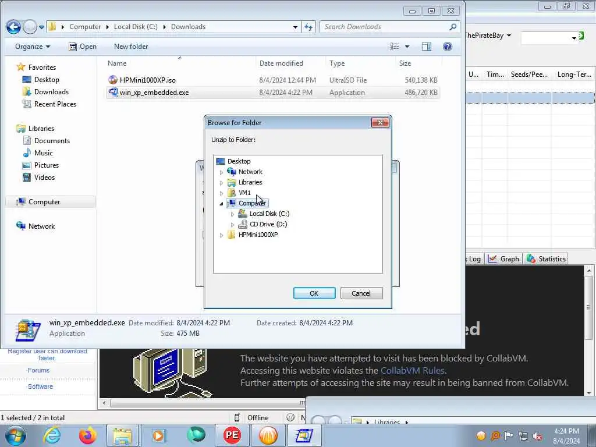The height and width of the screenshot is (447, 596).
Task: Open Music library in the sidebar
Action: tap(43, 153)
